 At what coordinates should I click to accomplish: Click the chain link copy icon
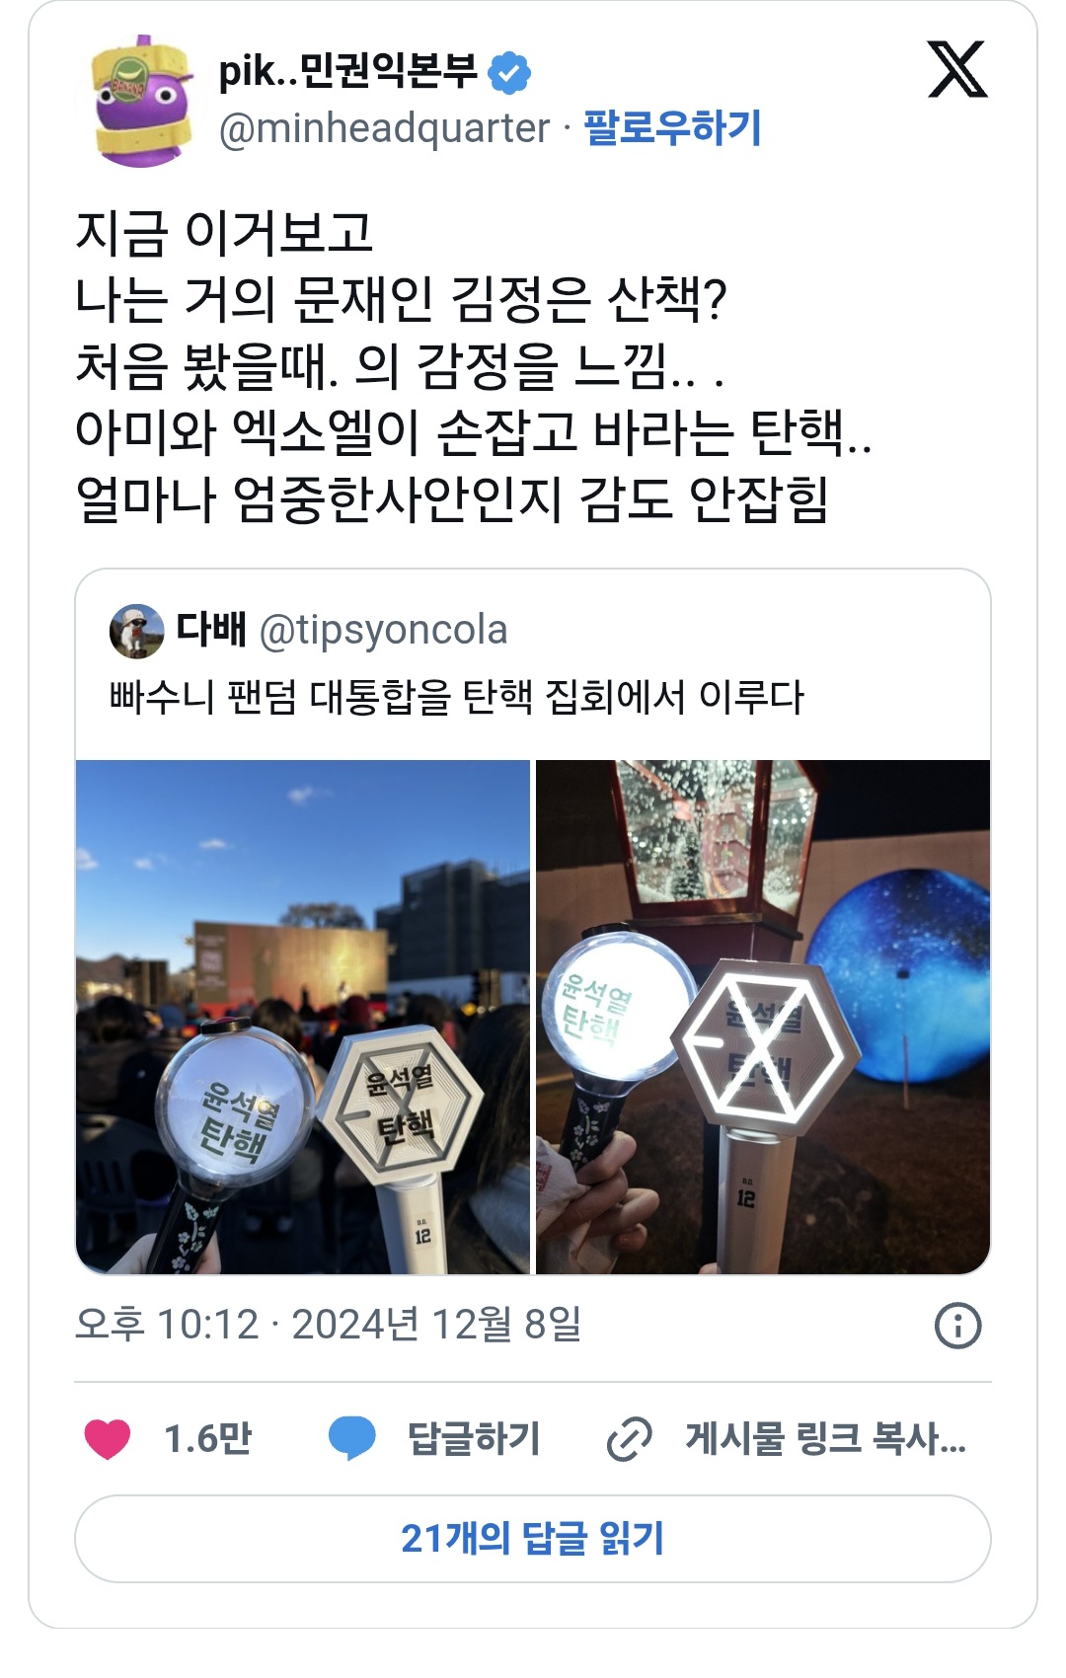(629, 1438)
